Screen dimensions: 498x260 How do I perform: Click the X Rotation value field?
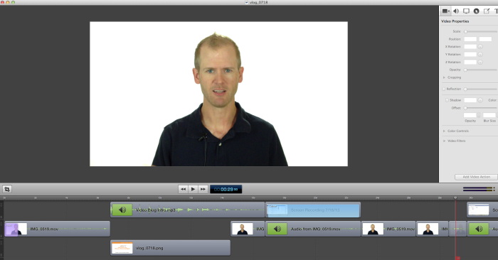tap(470, 47)
